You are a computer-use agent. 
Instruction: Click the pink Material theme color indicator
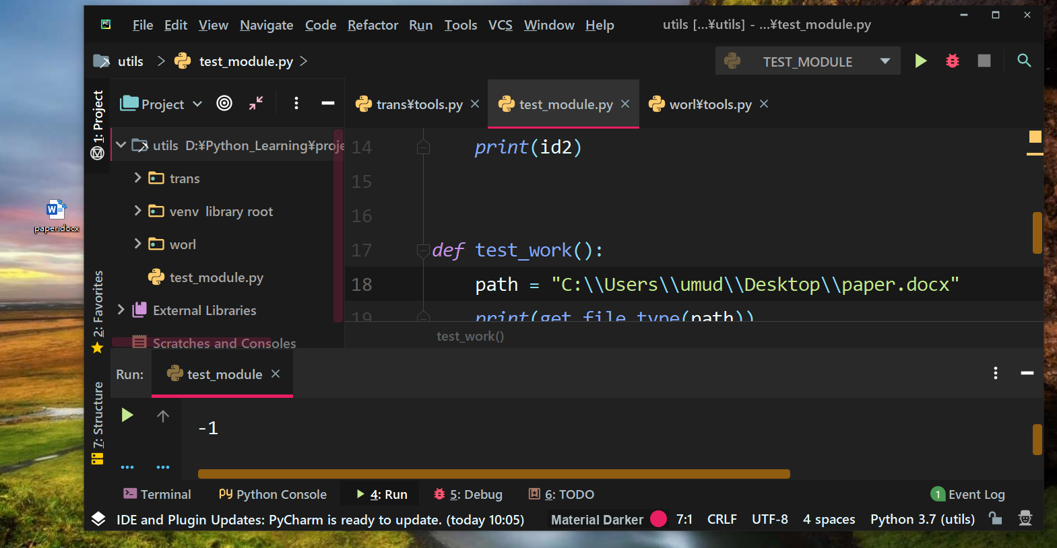click(658, 519)
